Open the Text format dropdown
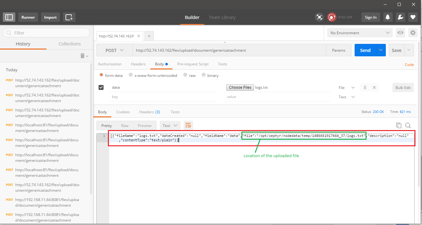The height and width of the screenshot is (225, 422). [170, 125]
